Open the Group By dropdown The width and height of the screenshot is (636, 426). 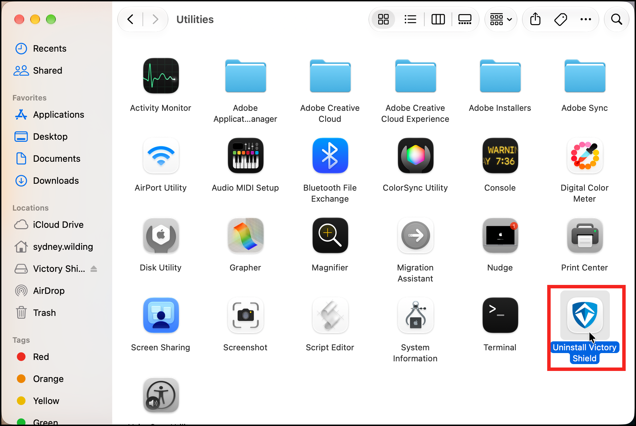(x=501, y=19)
